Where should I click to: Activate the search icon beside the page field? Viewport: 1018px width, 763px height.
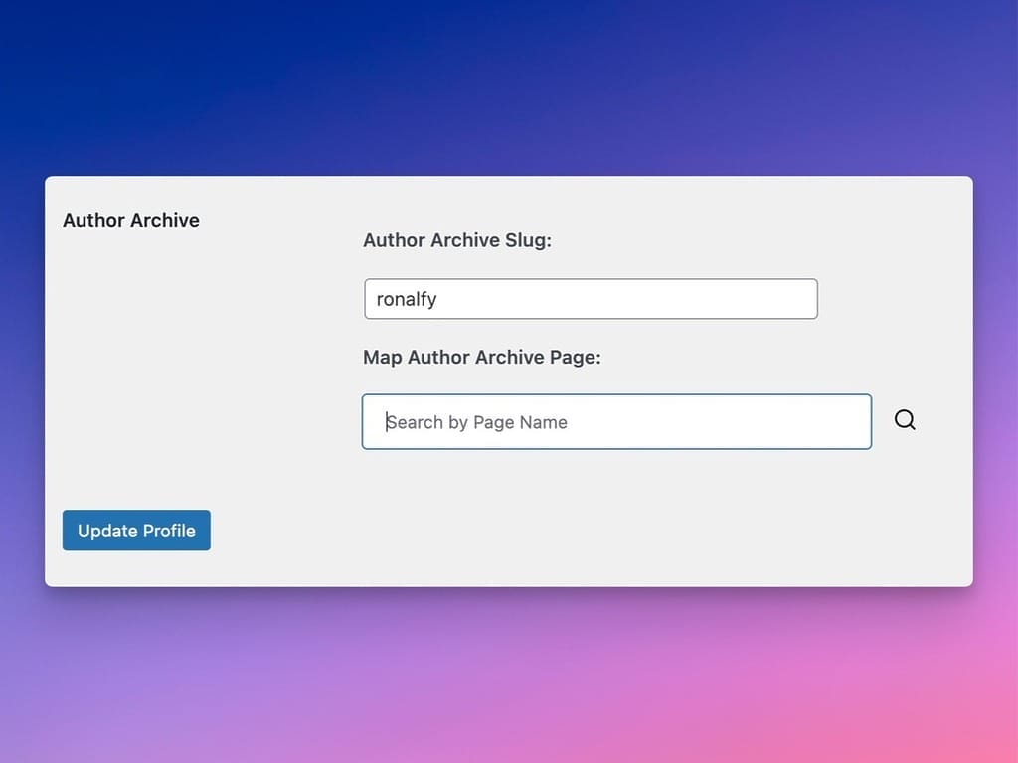point(905,420)
